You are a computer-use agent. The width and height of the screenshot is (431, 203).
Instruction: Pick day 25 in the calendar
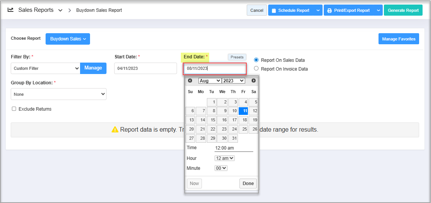(x=243, y=129)
